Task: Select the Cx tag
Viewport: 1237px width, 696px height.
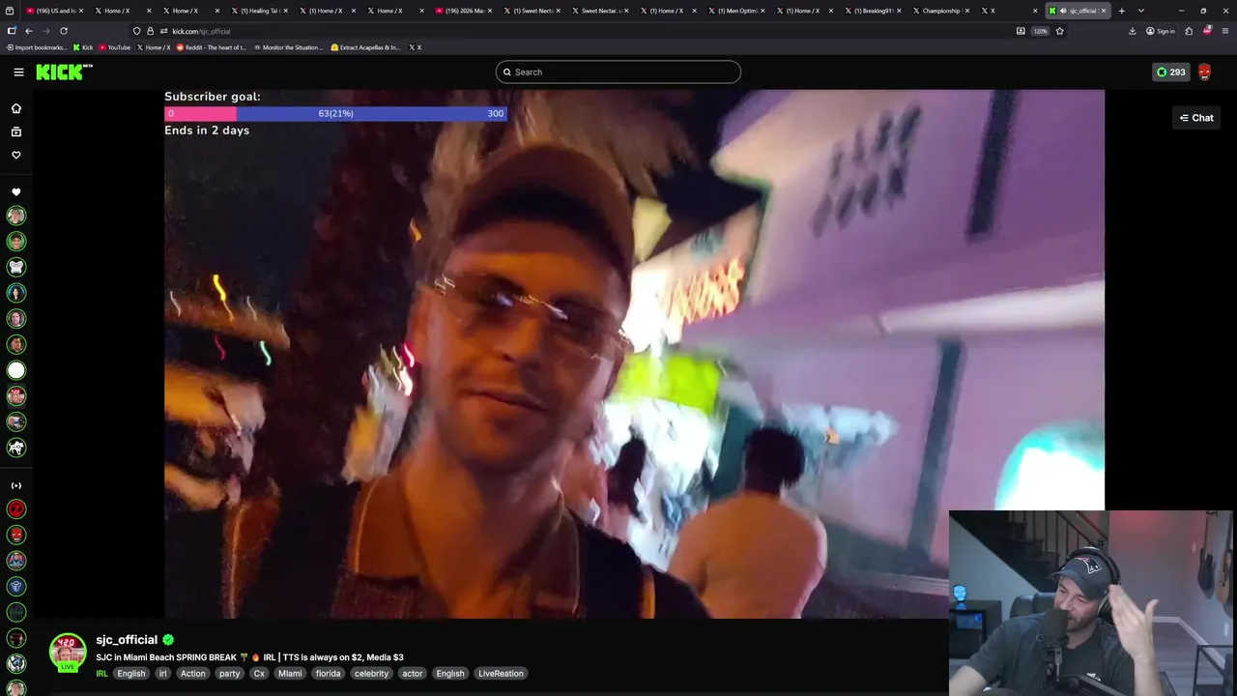Action: point(259,674)
